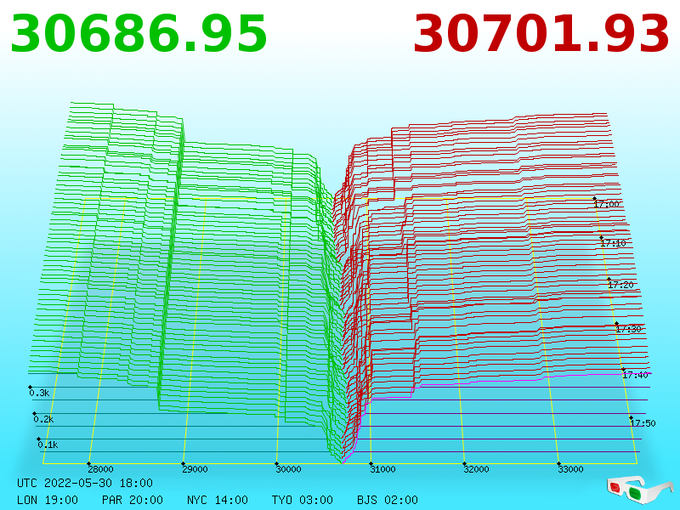Screen dimensions: 680x510
Task: Click the 17:30 time axis label
Action: click(628, 329)
